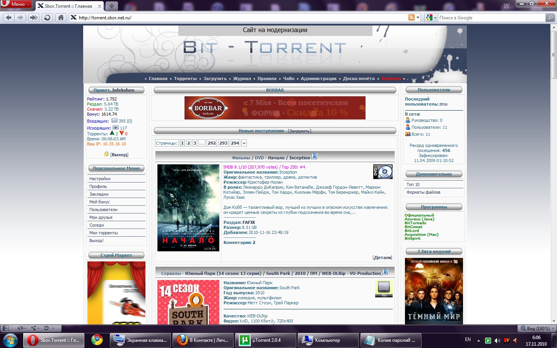The width and height of the screenshot is (557, 348).
Task: Toggle the Opera panel button in status bar
Action: click(x=5, y=328)
